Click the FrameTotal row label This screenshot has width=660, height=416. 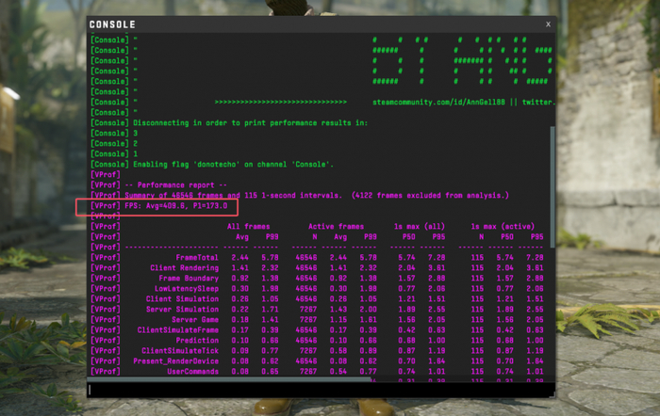197,258
